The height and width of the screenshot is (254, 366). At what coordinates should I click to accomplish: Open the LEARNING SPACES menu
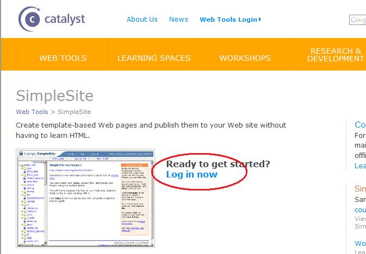(x=154, y=58)
